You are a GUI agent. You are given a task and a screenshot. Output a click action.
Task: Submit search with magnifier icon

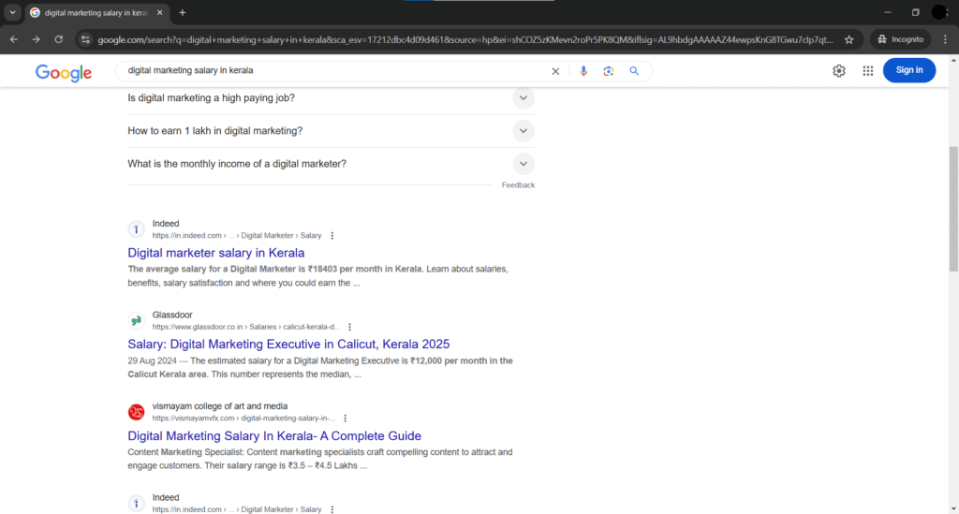pos(634,71)
